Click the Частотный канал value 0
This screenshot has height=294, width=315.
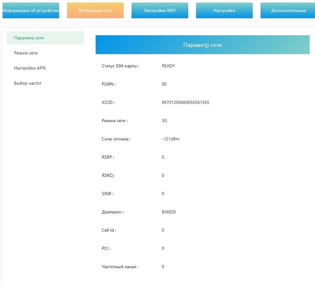click(x=163, y=267)
